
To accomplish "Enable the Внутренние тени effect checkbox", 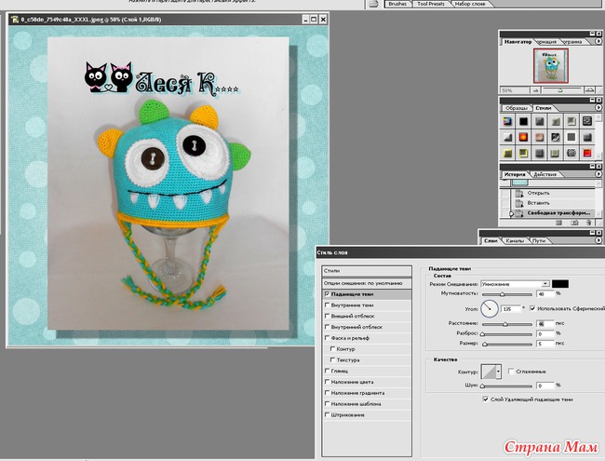I will [327, 305].
